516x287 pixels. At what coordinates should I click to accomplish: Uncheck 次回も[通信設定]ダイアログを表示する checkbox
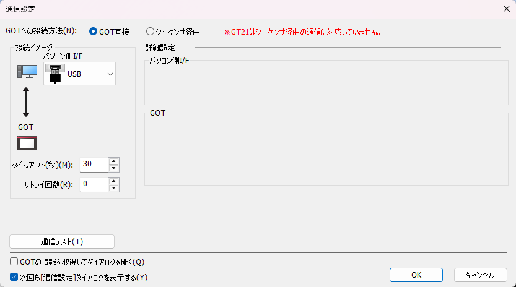(14, 277)
